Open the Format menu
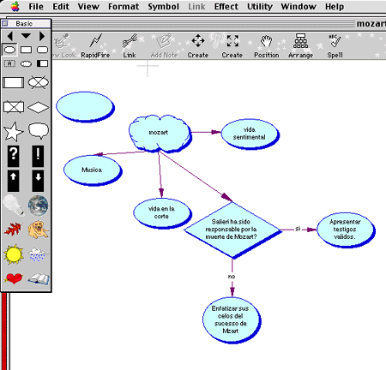The image size is (386, 370). [x=124, y=6]
